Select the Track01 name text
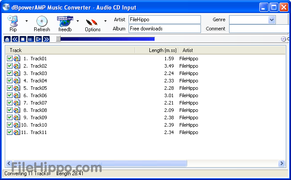Viewport: 291px width, 180px height. [x=39, y=59]
